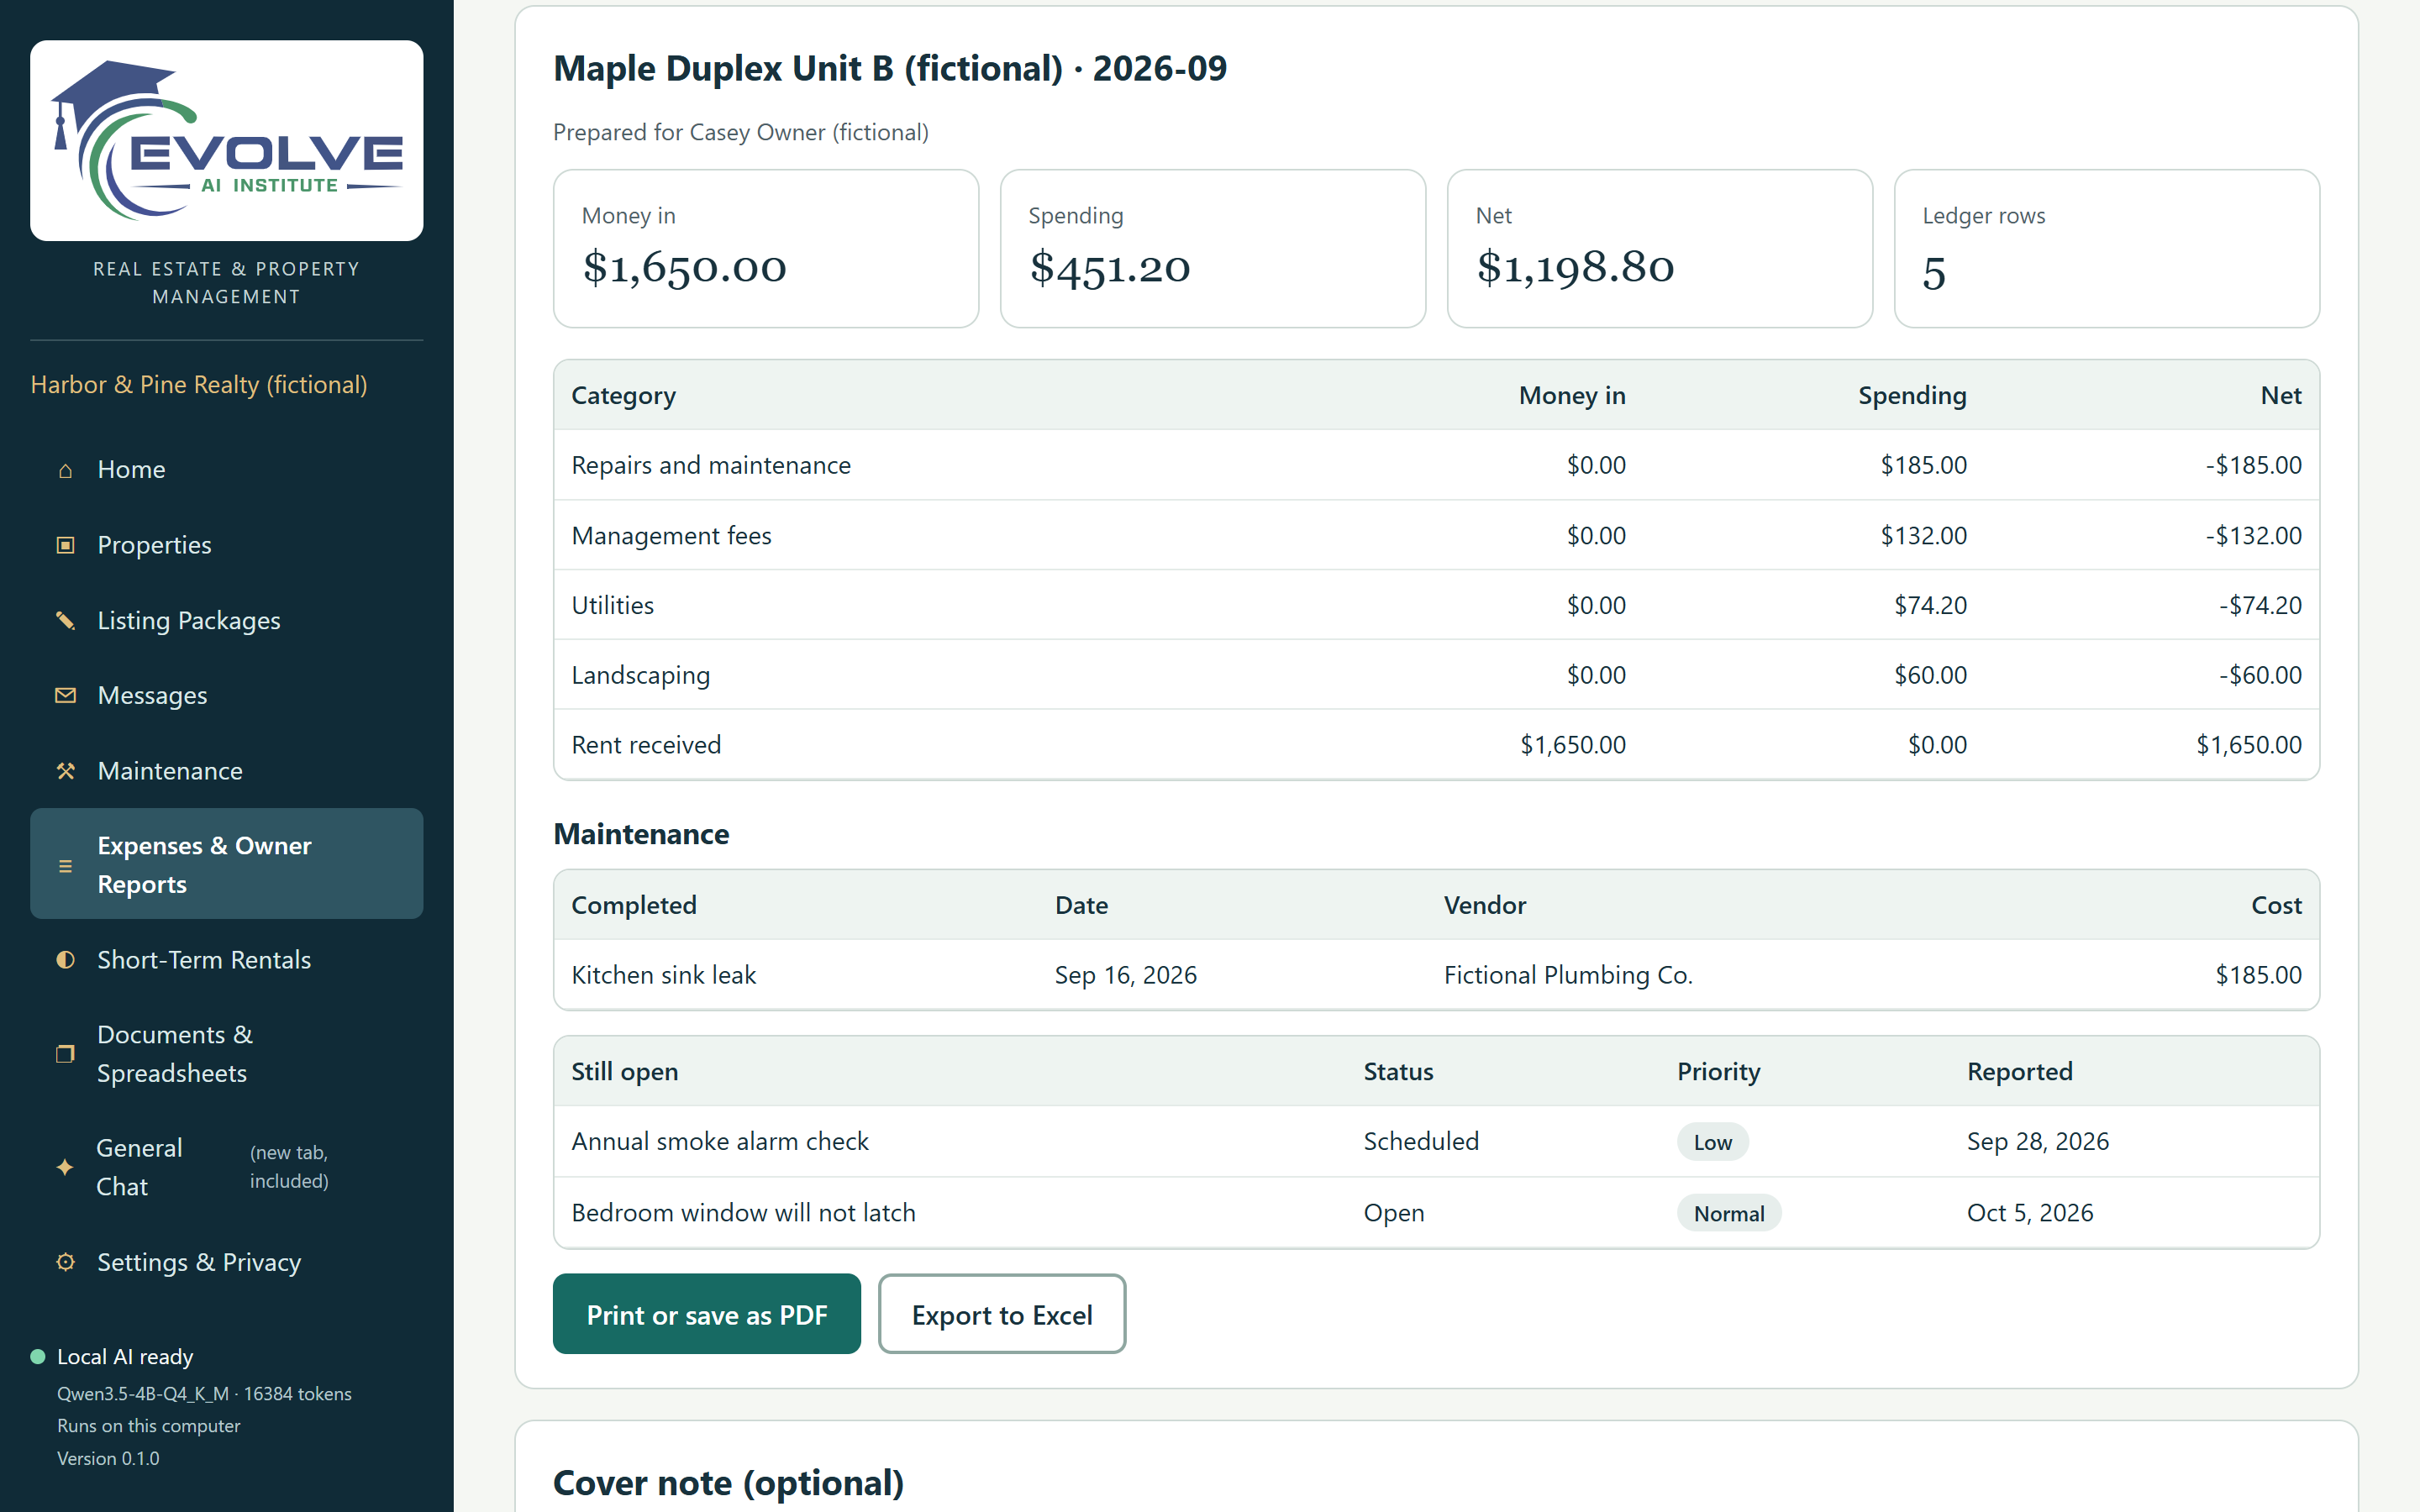Click the Utilities spending value $74.20

pyautogui.click(x=1930, y=605)
